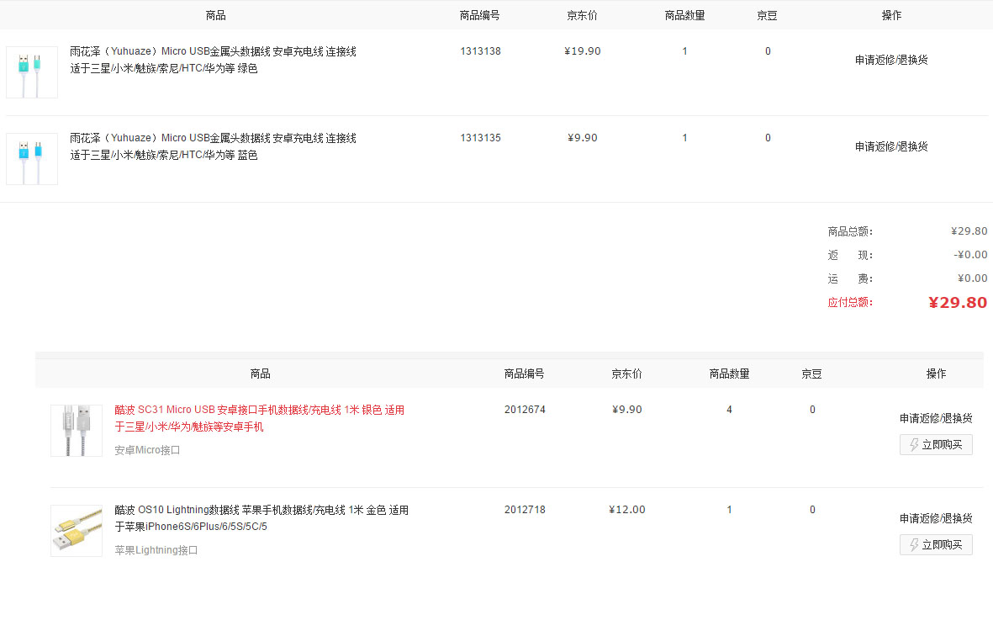Viewport: 993px width, 636px height.
Task: Click the 安卓Micro接口 spec label
Action: 147,450
